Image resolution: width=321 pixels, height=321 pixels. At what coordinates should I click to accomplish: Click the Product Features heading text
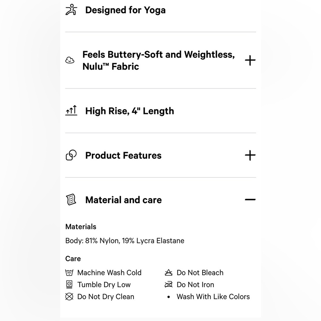point(123,155)
